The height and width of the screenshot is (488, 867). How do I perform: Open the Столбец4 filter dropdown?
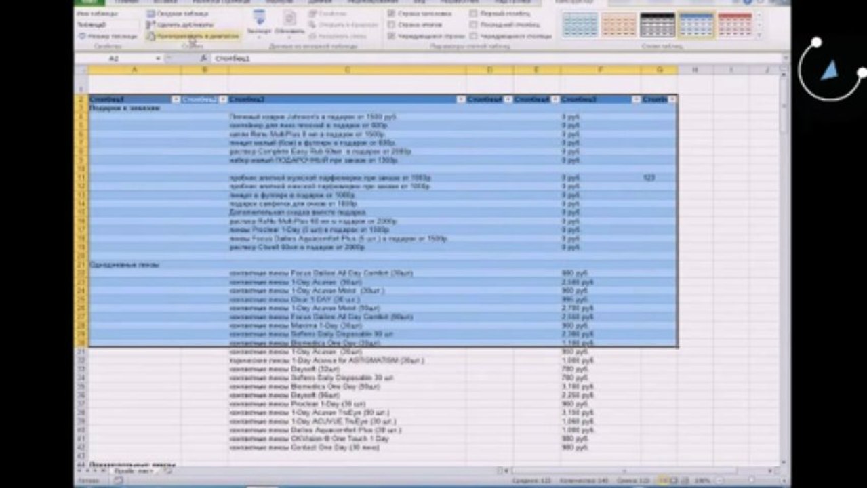tap(508, 100)
